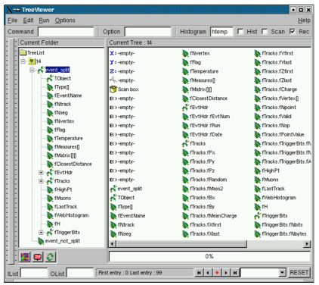Image resolution: width=319 pixels, height=285 pixels.
Task: Select the Y expression item
Action: [122, 62]
